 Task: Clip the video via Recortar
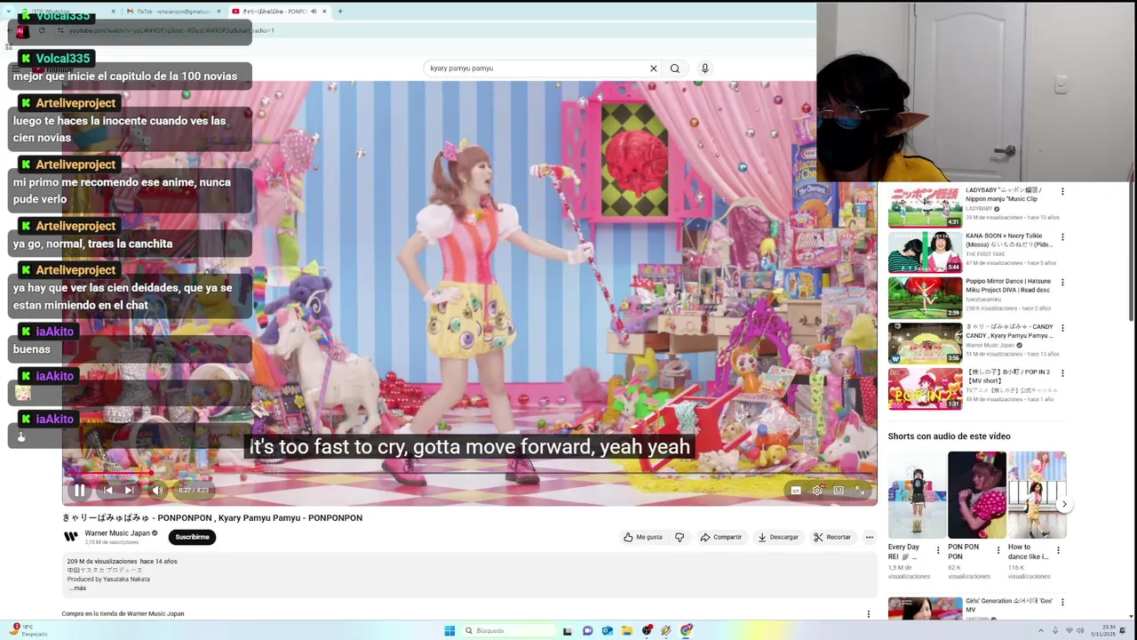(832, 537)
